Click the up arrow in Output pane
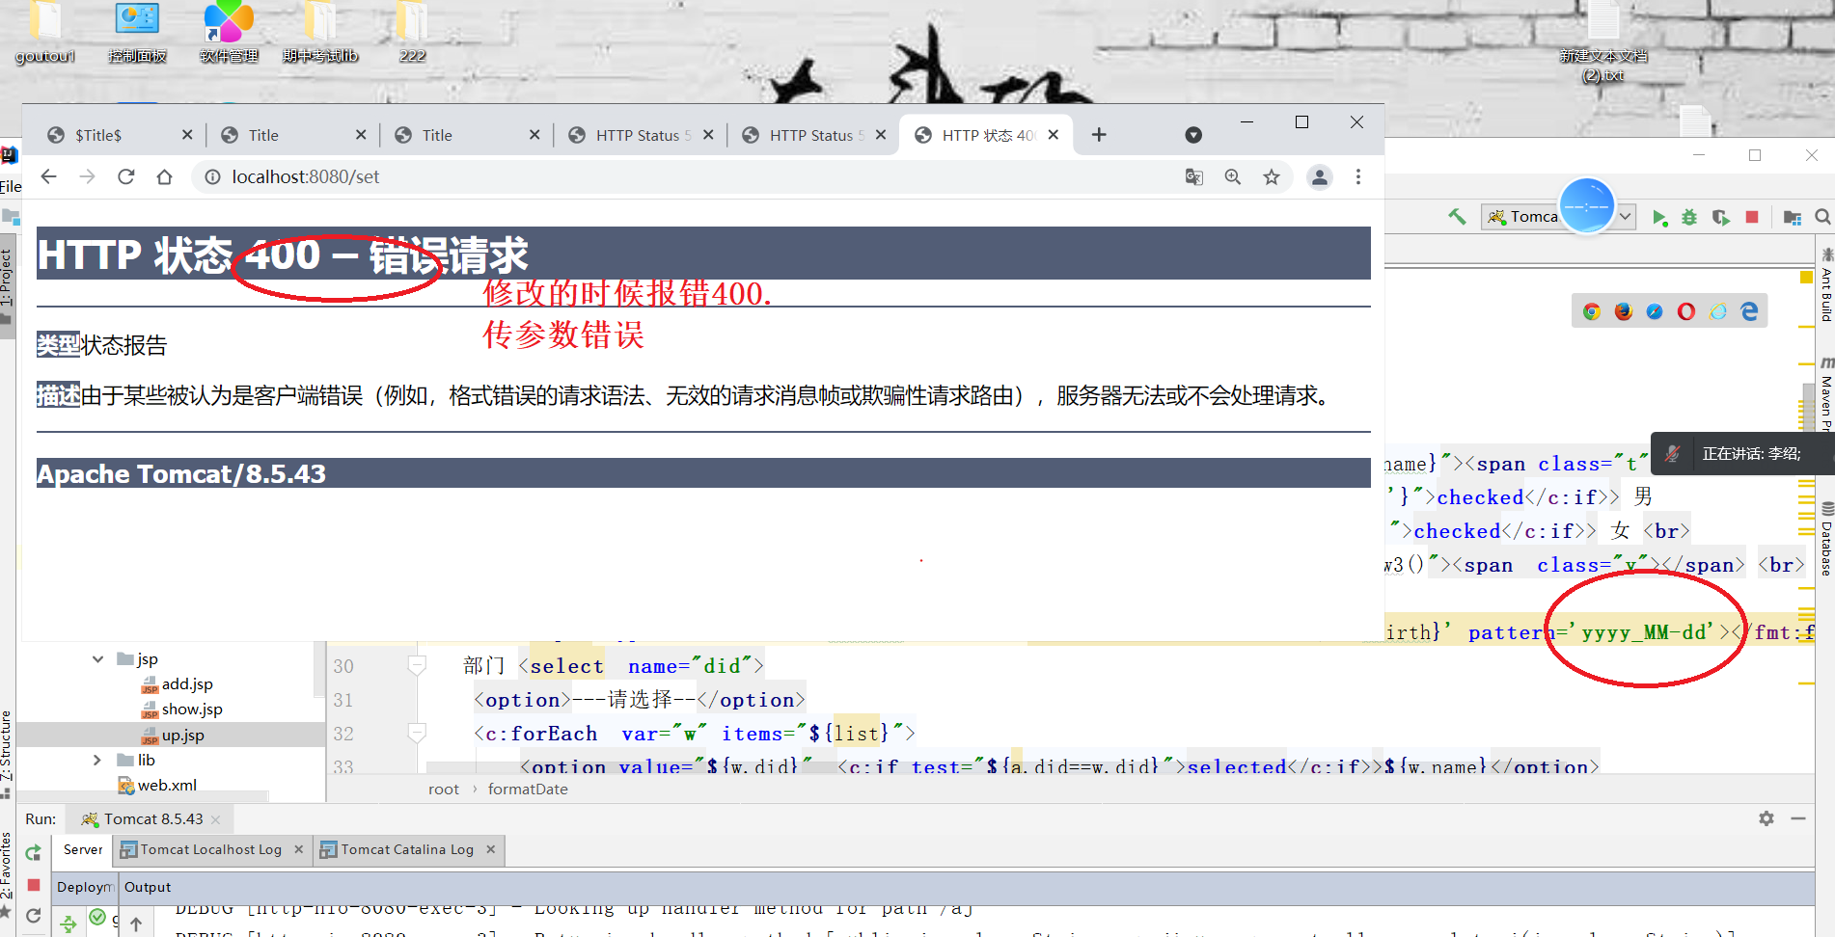Viewport: 1835px width, 937px height. pos(136,924)
